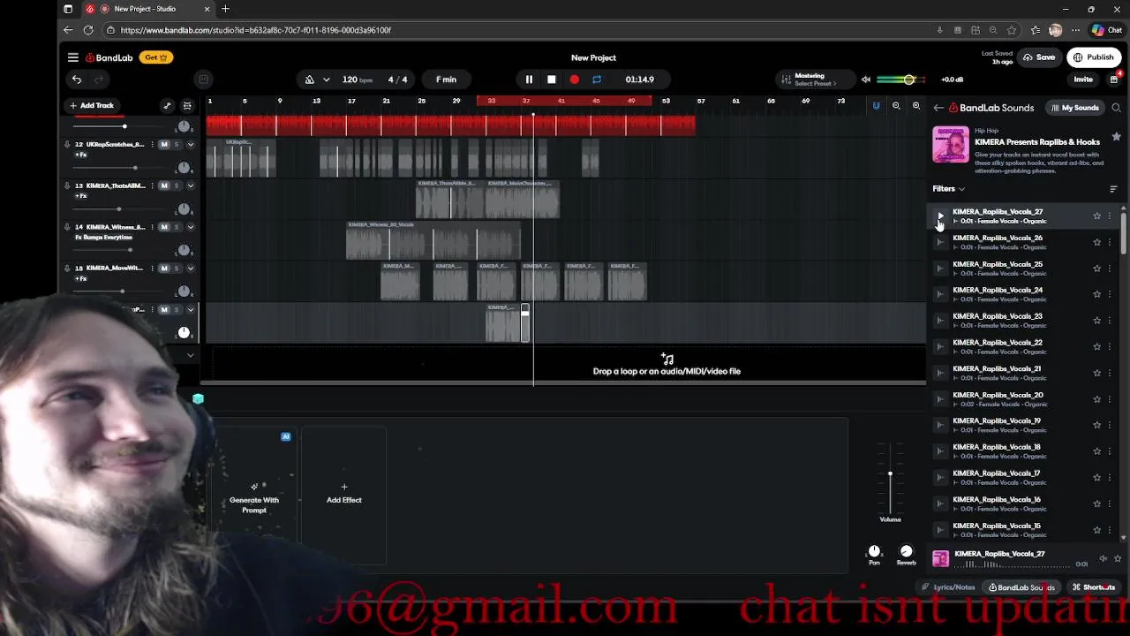The height and width of the screenshot is (636, 1130).
Task: Star KIMERA_Raplibs_Vocals_26
Action: [x=1097, y=242]
